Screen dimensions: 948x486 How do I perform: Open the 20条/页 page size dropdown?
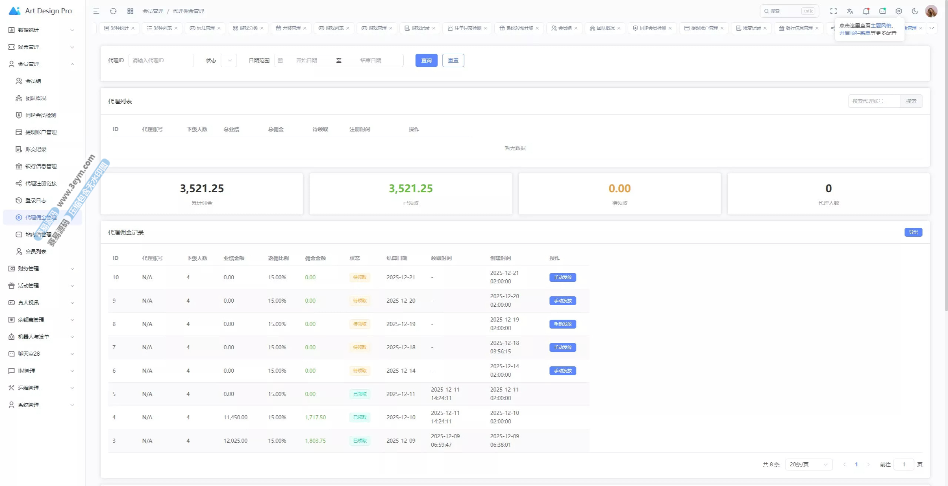point(808,464)
